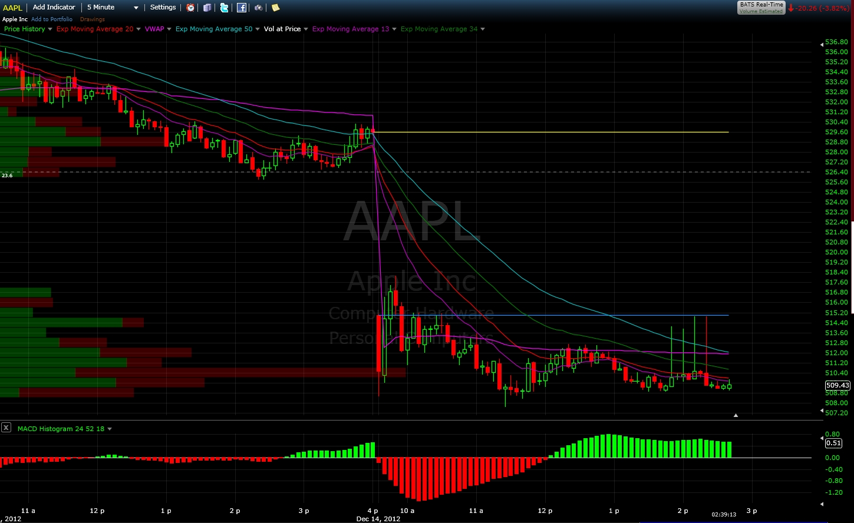Click the Add to Portfolio link
The image size is (854, 523).
tap(52, 19)
